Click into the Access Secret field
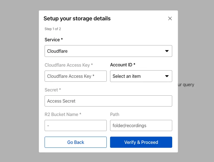214x162 pixels. click(108, 101)
